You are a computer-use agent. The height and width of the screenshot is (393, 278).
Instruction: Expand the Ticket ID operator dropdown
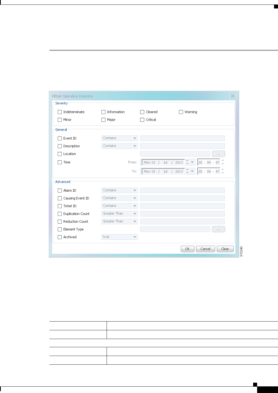pyautogui.click(x=120, y=206)
